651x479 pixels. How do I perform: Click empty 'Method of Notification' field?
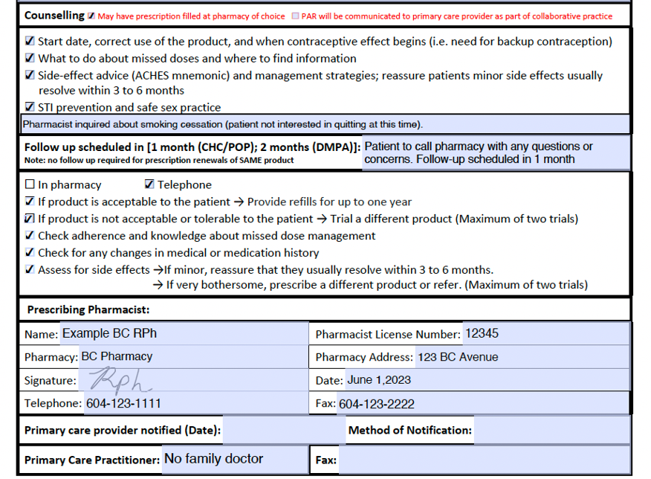pos(551,430)
